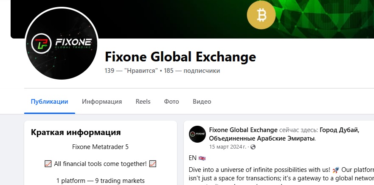Click the post date 15 март 2024 г.
This screenshot has height=185, width=374.
(x=228, y=147)
